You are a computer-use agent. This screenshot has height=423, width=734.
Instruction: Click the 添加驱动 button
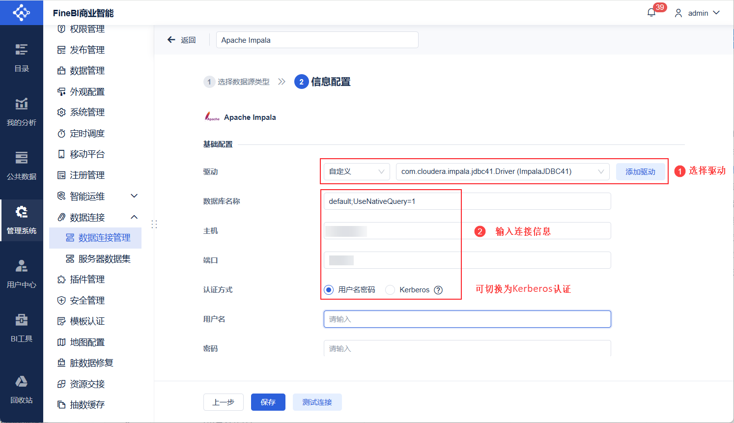pos(640,172)
